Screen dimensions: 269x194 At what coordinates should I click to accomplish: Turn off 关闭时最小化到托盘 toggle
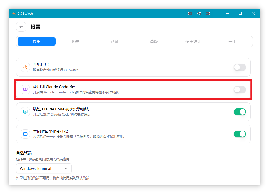[x=240, y=134]
